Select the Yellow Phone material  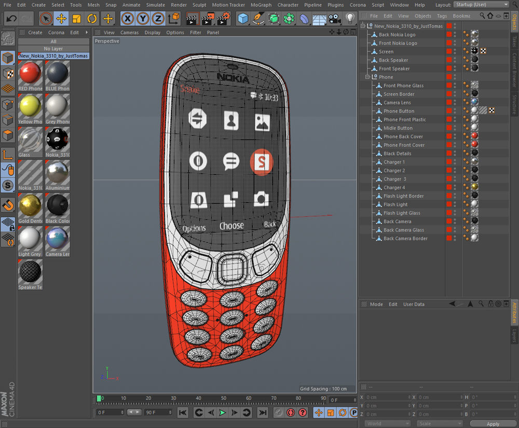(x=30, y=109)
